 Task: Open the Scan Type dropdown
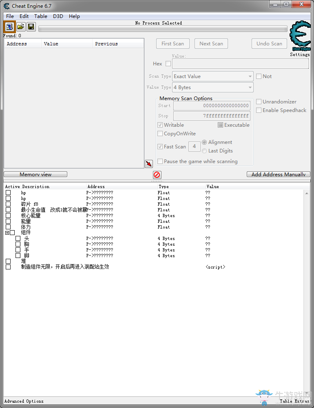pos(213,76)
